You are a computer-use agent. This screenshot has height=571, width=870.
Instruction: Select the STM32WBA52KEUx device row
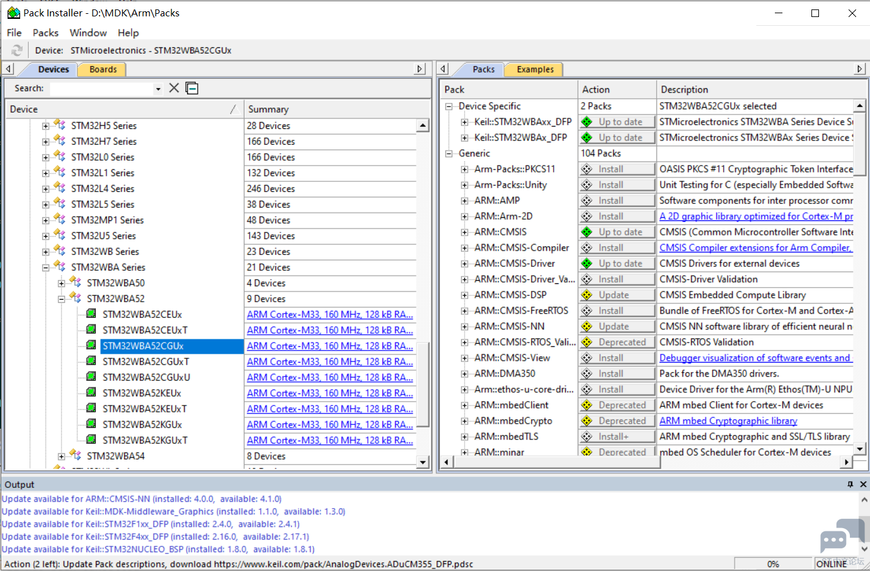(x=142, y=393)
